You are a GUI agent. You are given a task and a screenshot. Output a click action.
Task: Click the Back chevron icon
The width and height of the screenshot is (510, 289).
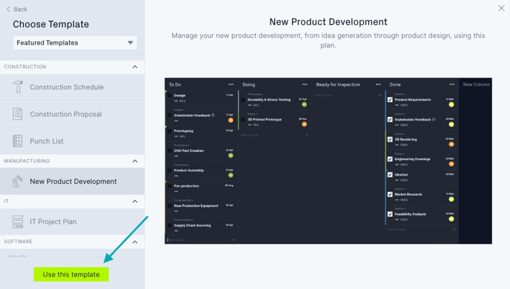tap(8, 9)
